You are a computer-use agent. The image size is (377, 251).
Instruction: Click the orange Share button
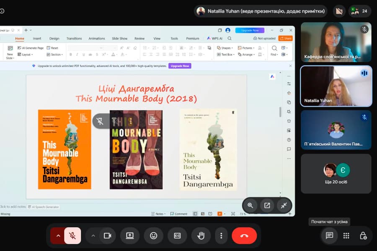(x=285, y=38)
